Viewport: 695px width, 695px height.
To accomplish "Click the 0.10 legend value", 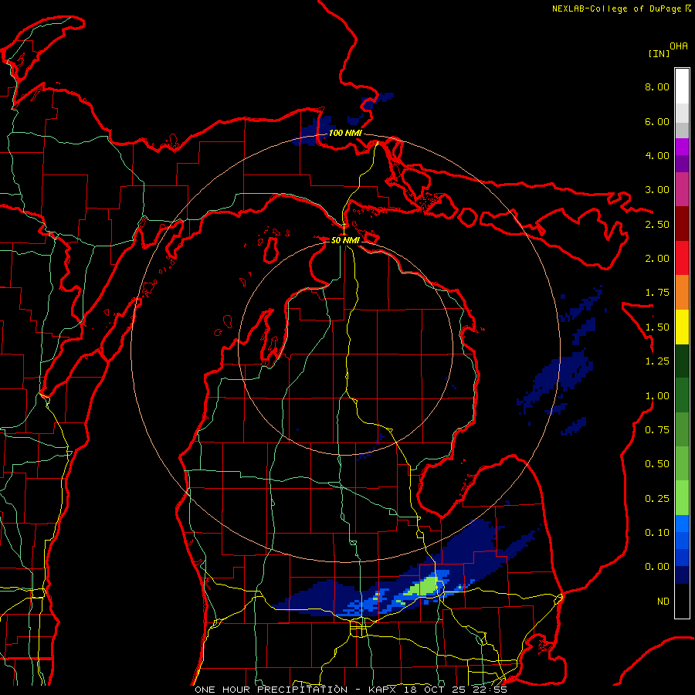I will (657, 533).
